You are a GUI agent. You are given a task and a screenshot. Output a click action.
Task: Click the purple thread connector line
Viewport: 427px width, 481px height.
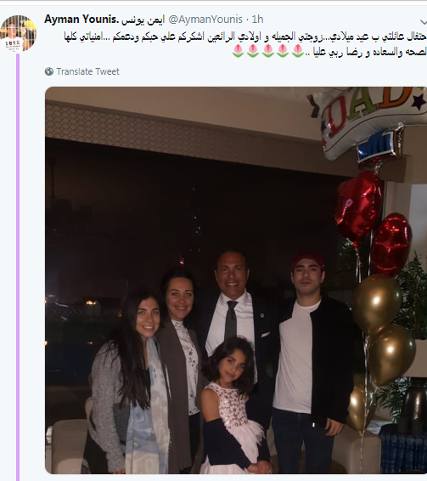[18, 267]
